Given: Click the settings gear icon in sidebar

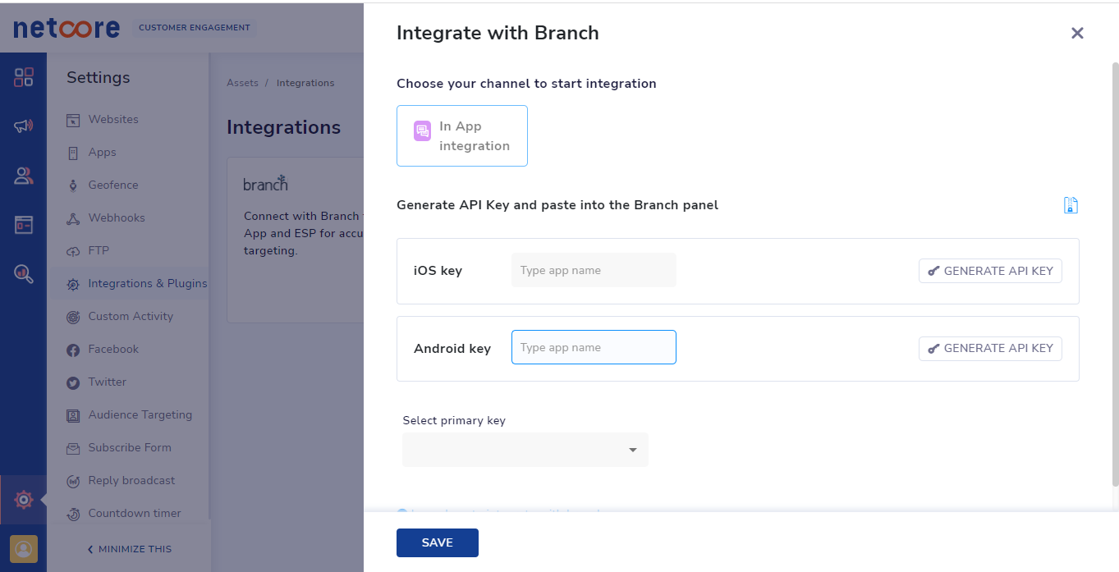Looking at the screenshot, I should coord(24,499).
